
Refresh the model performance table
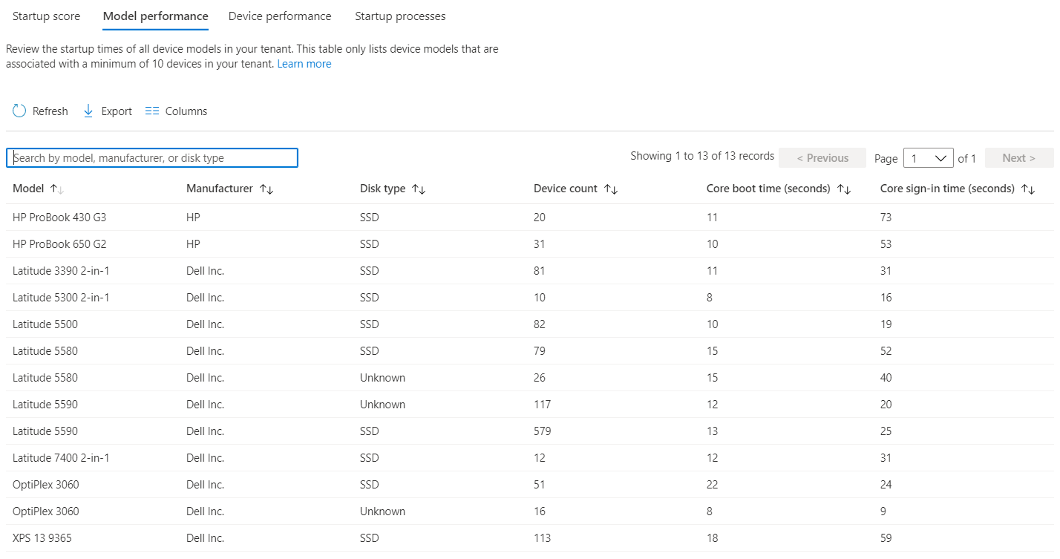39,110
